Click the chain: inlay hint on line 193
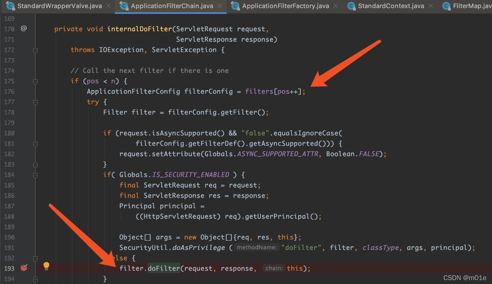492x284 pixels. 274,268
